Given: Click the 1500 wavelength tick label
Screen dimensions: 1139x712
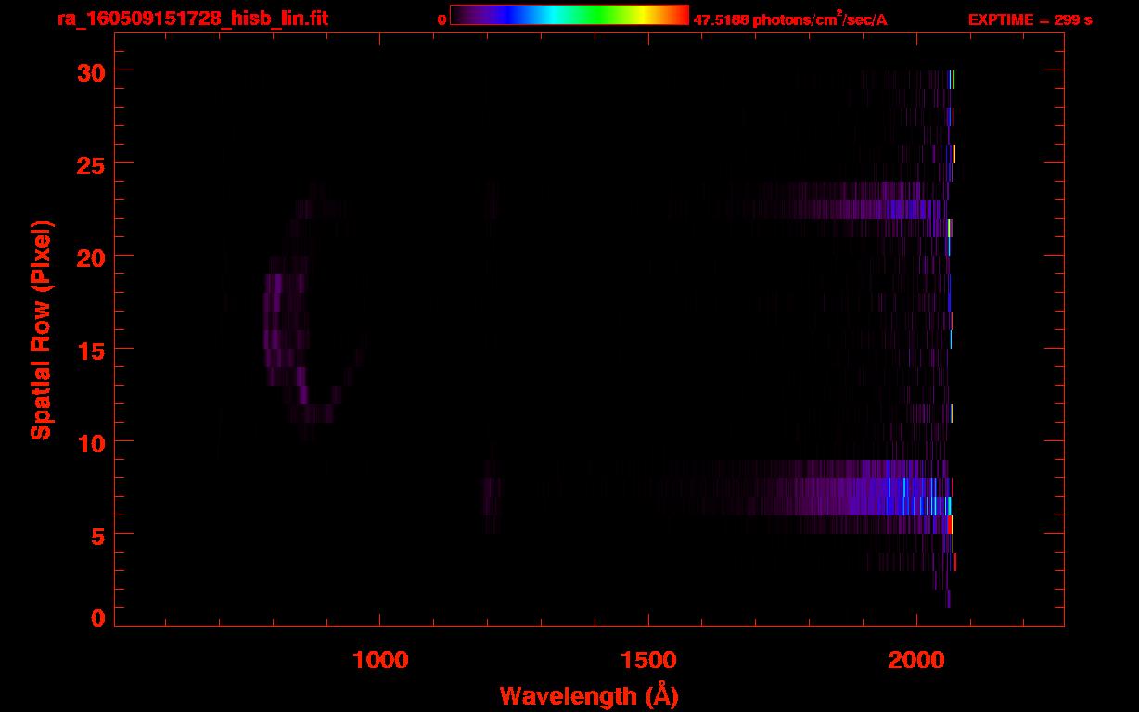Looking at the screenshot, I should tap(648, 660).
